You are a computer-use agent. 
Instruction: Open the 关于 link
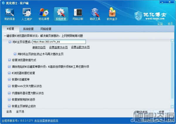(x=170, y=24)
